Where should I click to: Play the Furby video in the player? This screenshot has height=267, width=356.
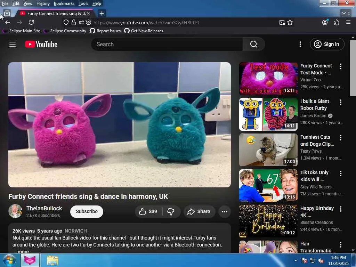tap(120, 125)
